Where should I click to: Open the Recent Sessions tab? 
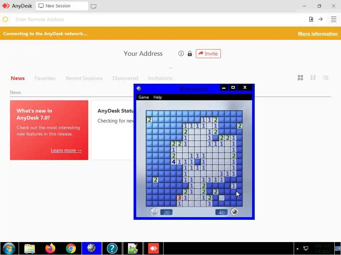click(84, 78)
